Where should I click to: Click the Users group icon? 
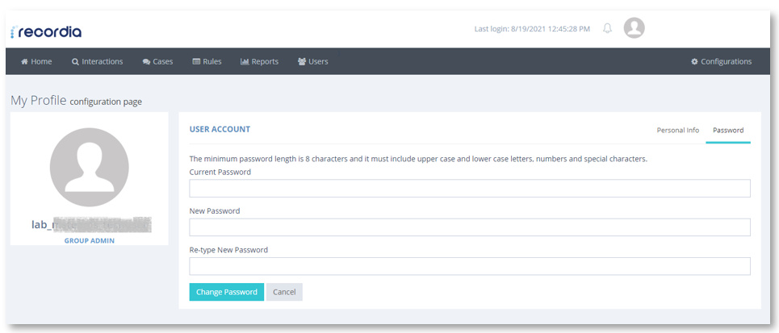click(302, 61)
